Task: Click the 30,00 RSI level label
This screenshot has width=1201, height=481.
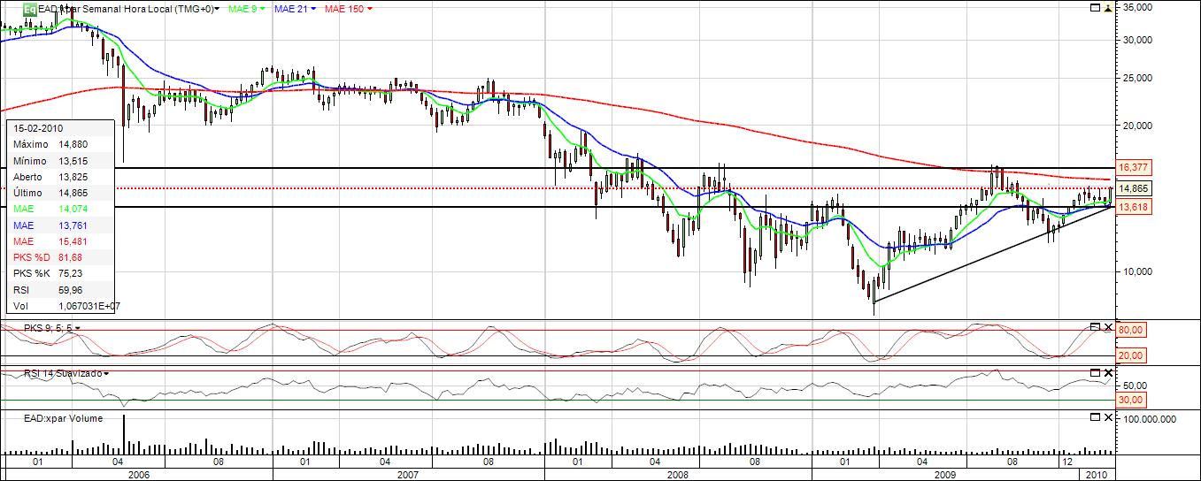Action: (x=1133, y=400)
